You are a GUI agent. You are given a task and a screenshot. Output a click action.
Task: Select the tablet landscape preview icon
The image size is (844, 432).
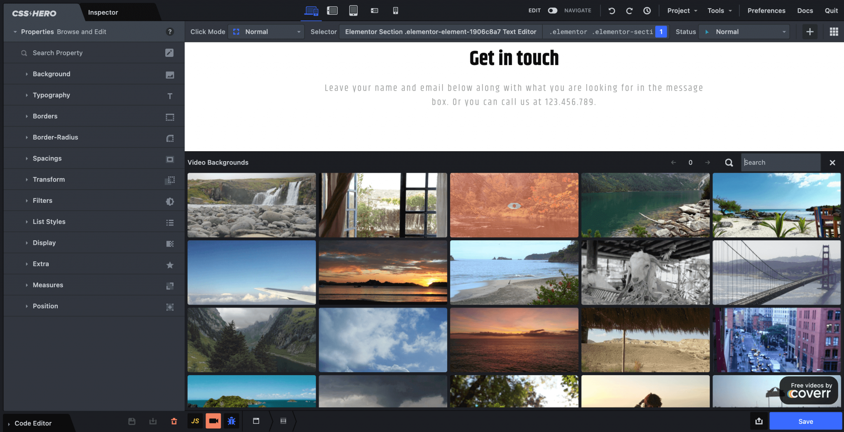click(x=333, y=11)
